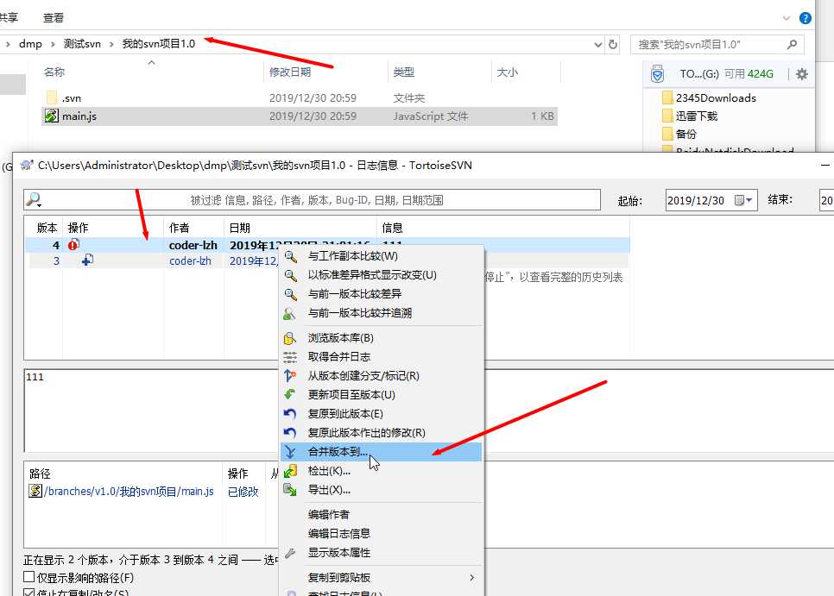Select the /branches/v1.0/我的svn项目/main.js path

pos(129,492)
